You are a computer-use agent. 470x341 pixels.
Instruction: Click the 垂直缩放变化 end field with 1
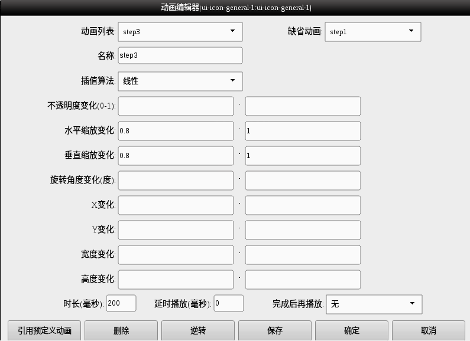[303, 156]
